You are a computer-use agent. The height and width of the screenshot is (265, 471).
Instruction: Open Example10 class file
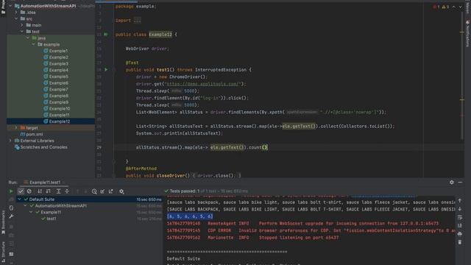point(57,108)
